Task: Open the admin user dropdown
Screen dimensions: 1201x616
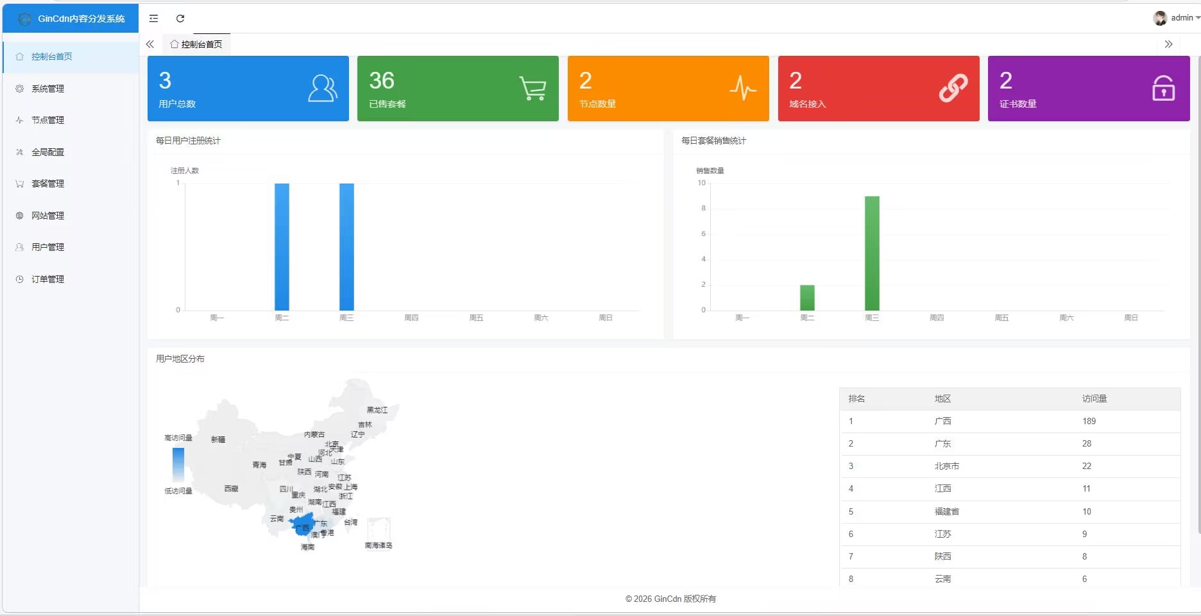Action: pyautogui.click(x=1177, y=18)
